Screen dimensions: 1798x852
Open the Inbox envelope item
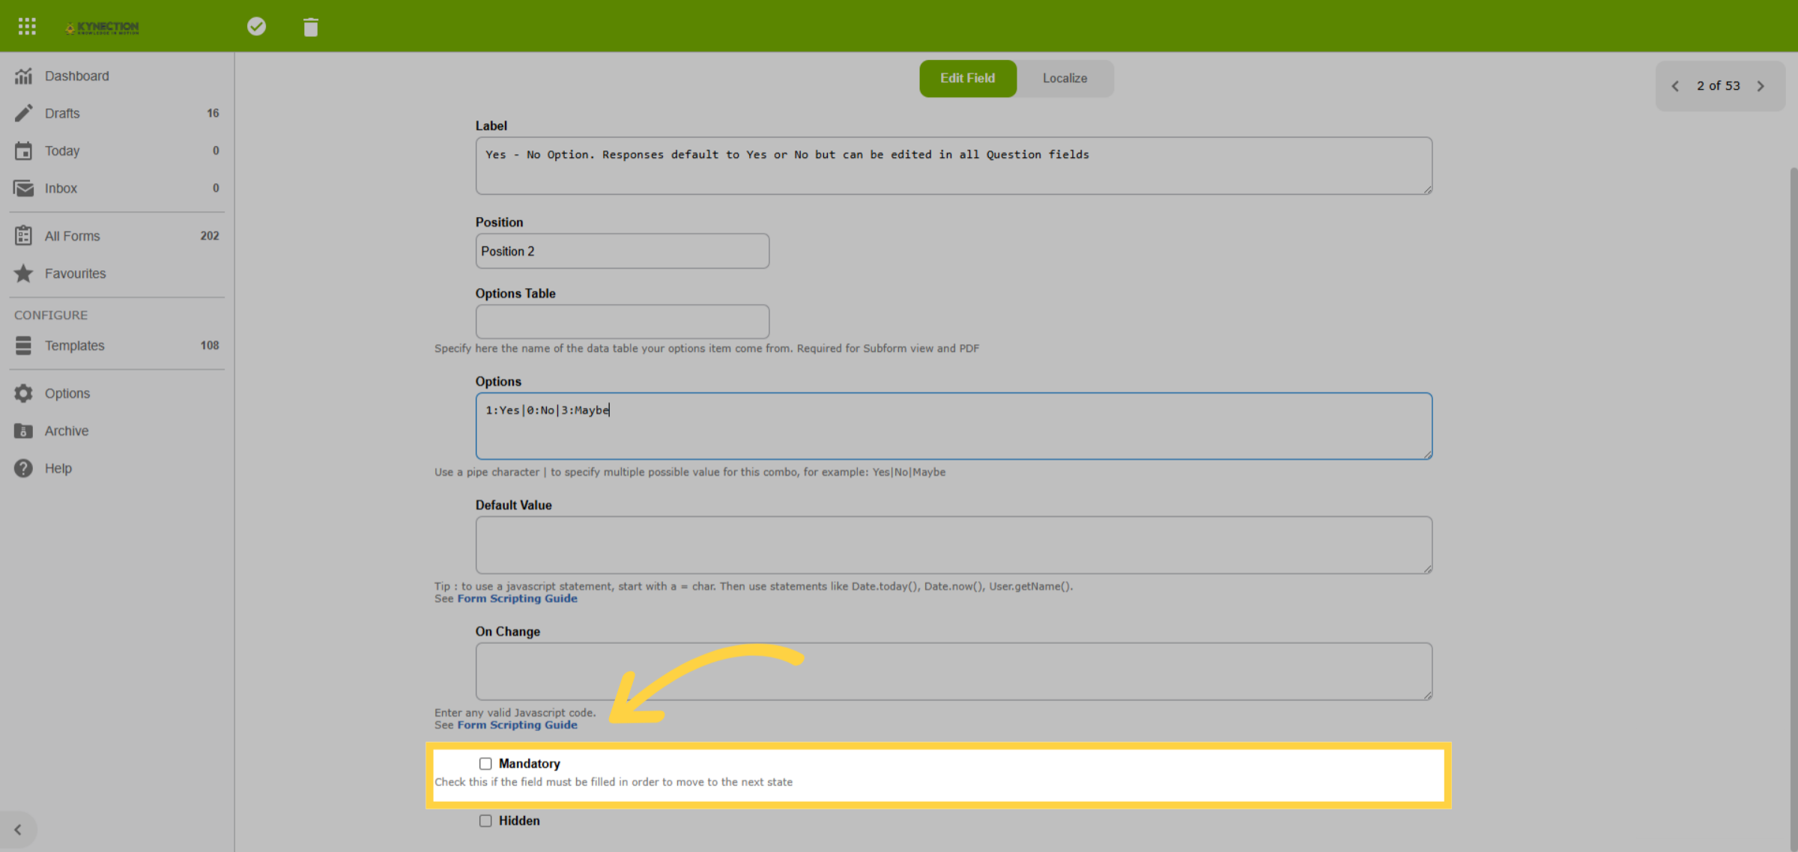[117, 188]
